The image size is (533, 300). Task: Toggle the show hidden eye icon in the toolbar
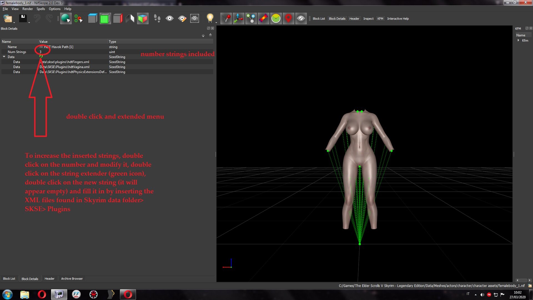(301, 19)
